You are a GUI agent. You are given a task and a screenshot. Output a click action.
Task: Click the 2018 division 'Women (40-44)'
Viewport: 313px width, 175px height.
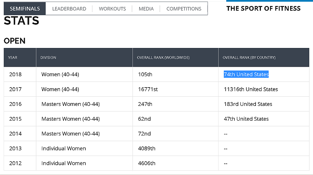point(60,74)
